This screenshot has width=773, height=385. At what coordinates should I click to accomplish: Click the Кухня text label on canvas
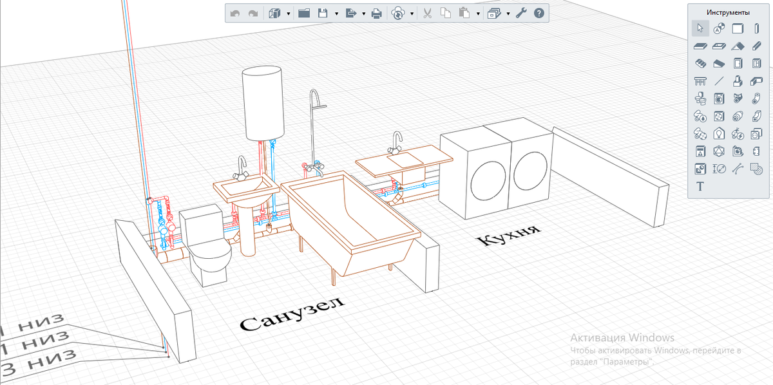[x=508, y=236]
